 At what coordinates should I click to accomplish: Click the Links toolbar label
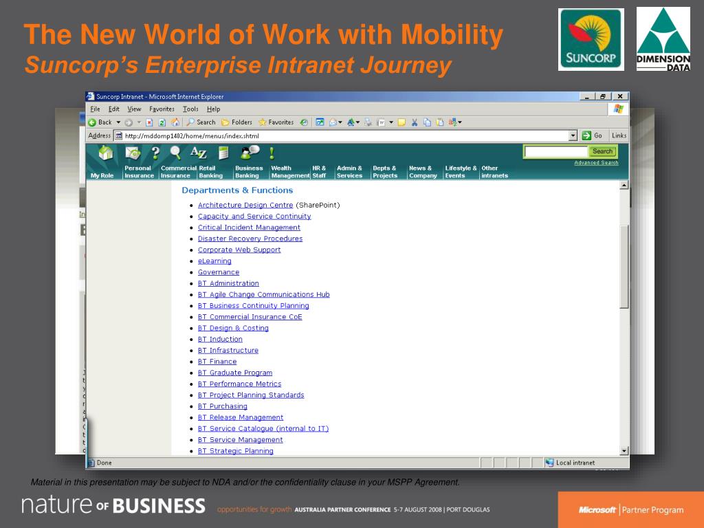[619, 135]
